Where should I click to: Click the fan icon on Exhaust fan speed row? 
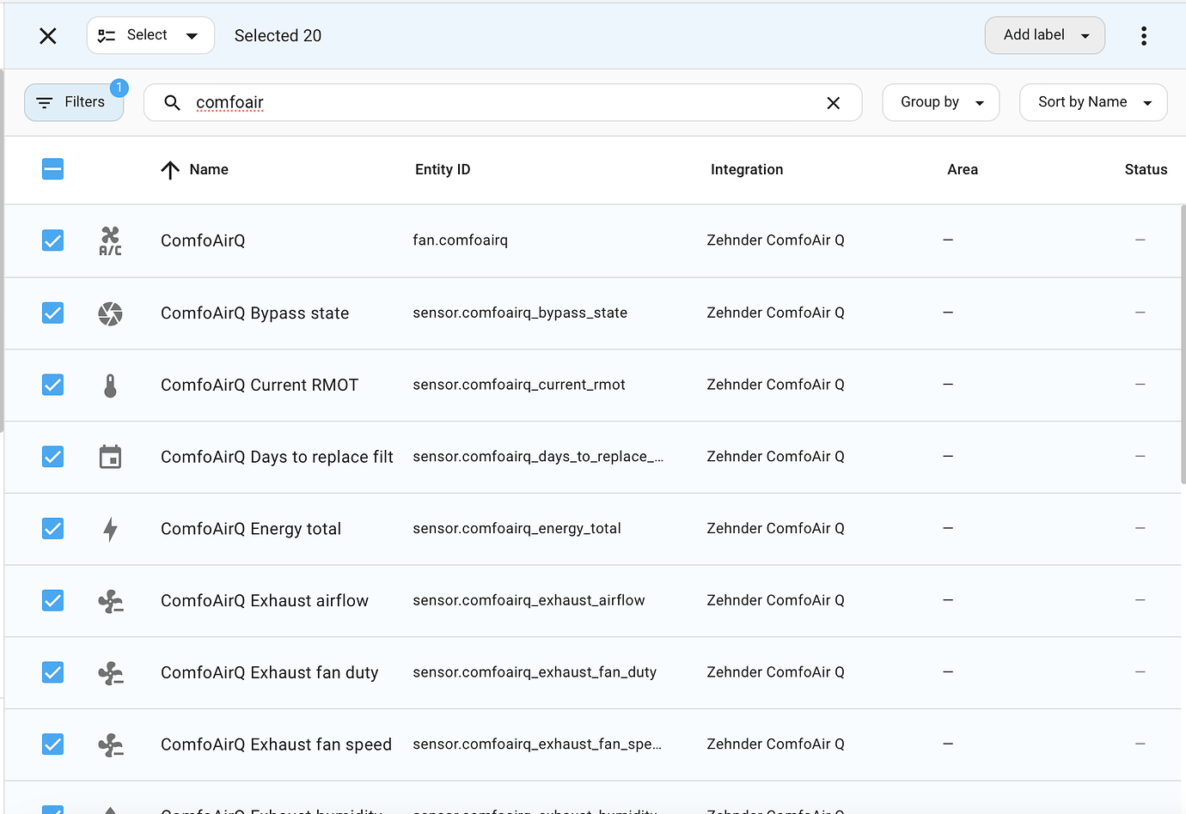point(110,744)
